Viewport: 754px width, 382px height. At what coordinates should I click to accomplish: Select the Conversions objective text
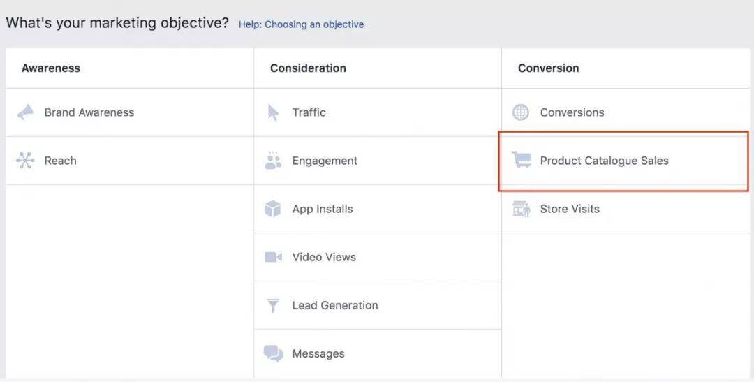point(572,112)
